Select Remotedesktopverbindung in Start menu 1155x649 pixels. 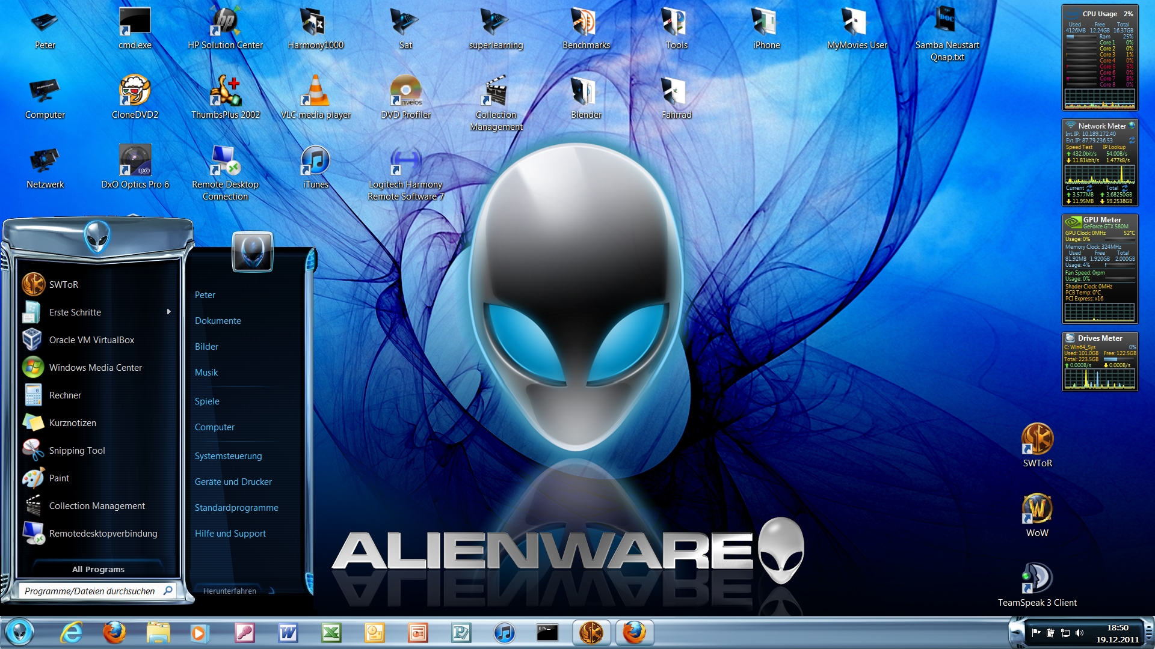99,533
